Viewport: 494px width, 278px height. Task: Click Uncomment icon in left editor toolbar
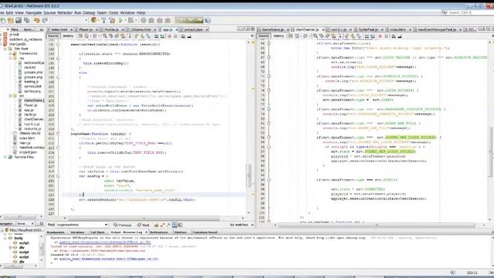click(188, 36)
